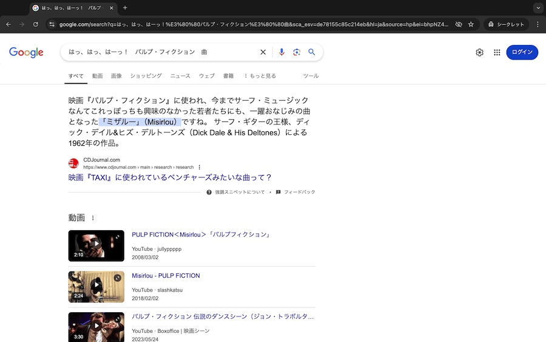Switch to the 動画 tab
Image resolution: width=546 pixels, height=342 pixels.
[97, 76]
